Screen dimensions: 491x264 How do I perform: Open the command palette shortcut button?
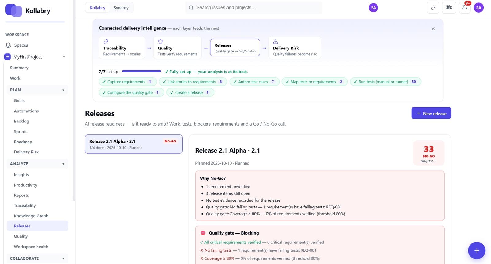point(449,8)
